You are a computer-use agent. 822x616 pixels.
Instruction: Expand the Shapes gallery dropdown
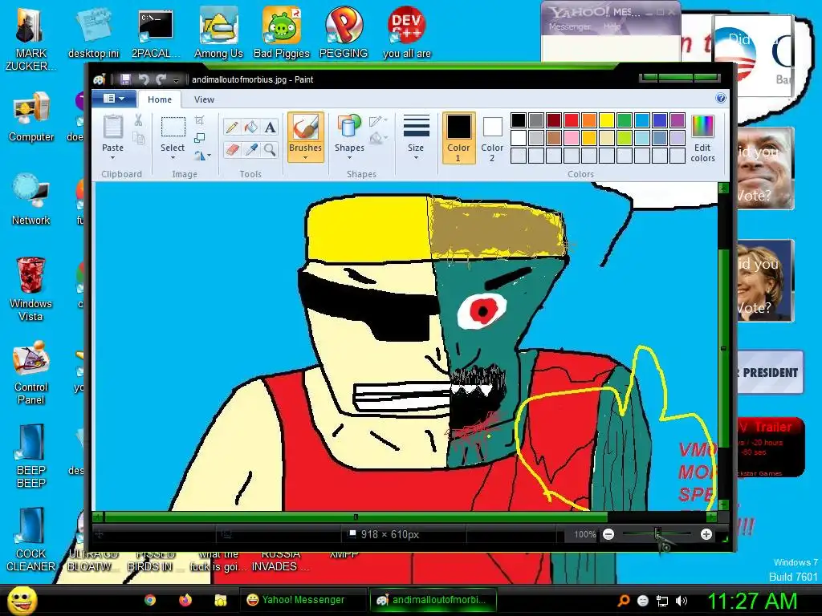click(349, 158)
